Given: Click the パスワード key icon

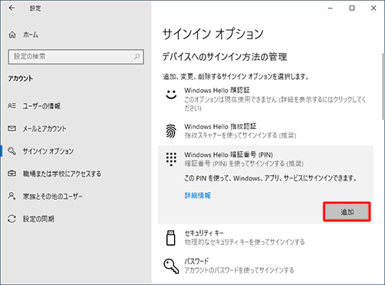Looking at the screenshot, I should pos(171,266).
